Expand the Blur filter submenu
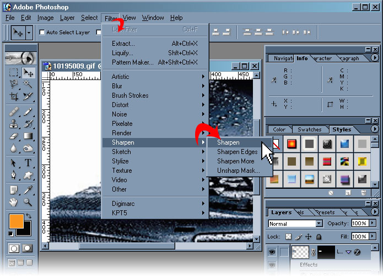The image size is (383, 276). tap(155, 86)
